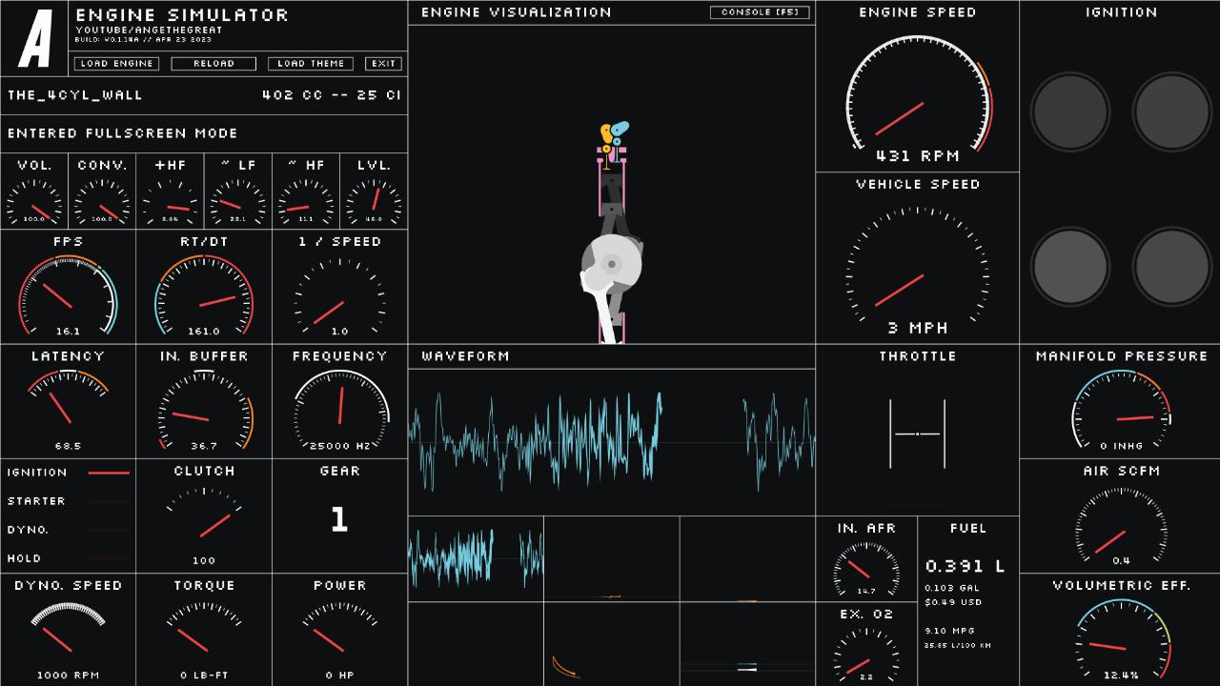The width and height of the screenshot is (1220, 686).
Task: Click the Reload button
Action: (213, 64)
